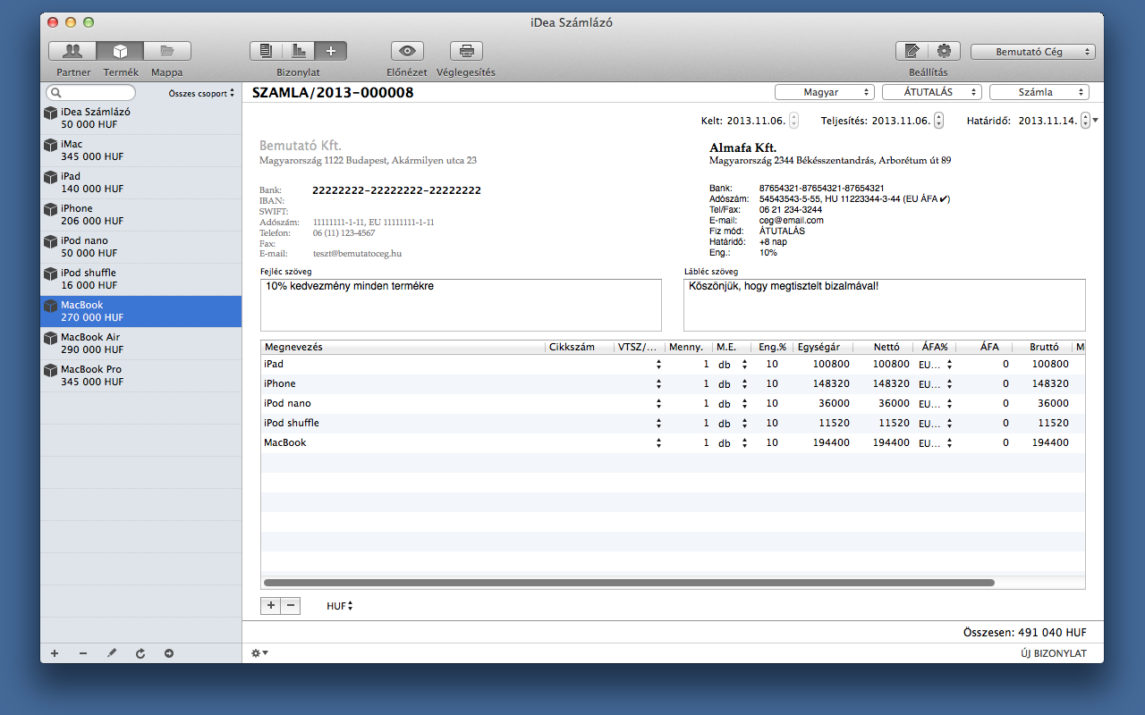Delete invoice line with minus button

pyautogui.click(x=290, y=605)
